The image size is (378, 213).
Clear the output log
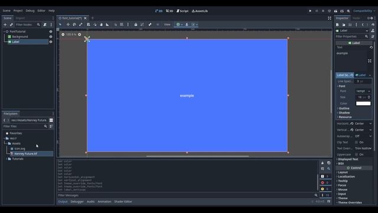click(322, 163)
